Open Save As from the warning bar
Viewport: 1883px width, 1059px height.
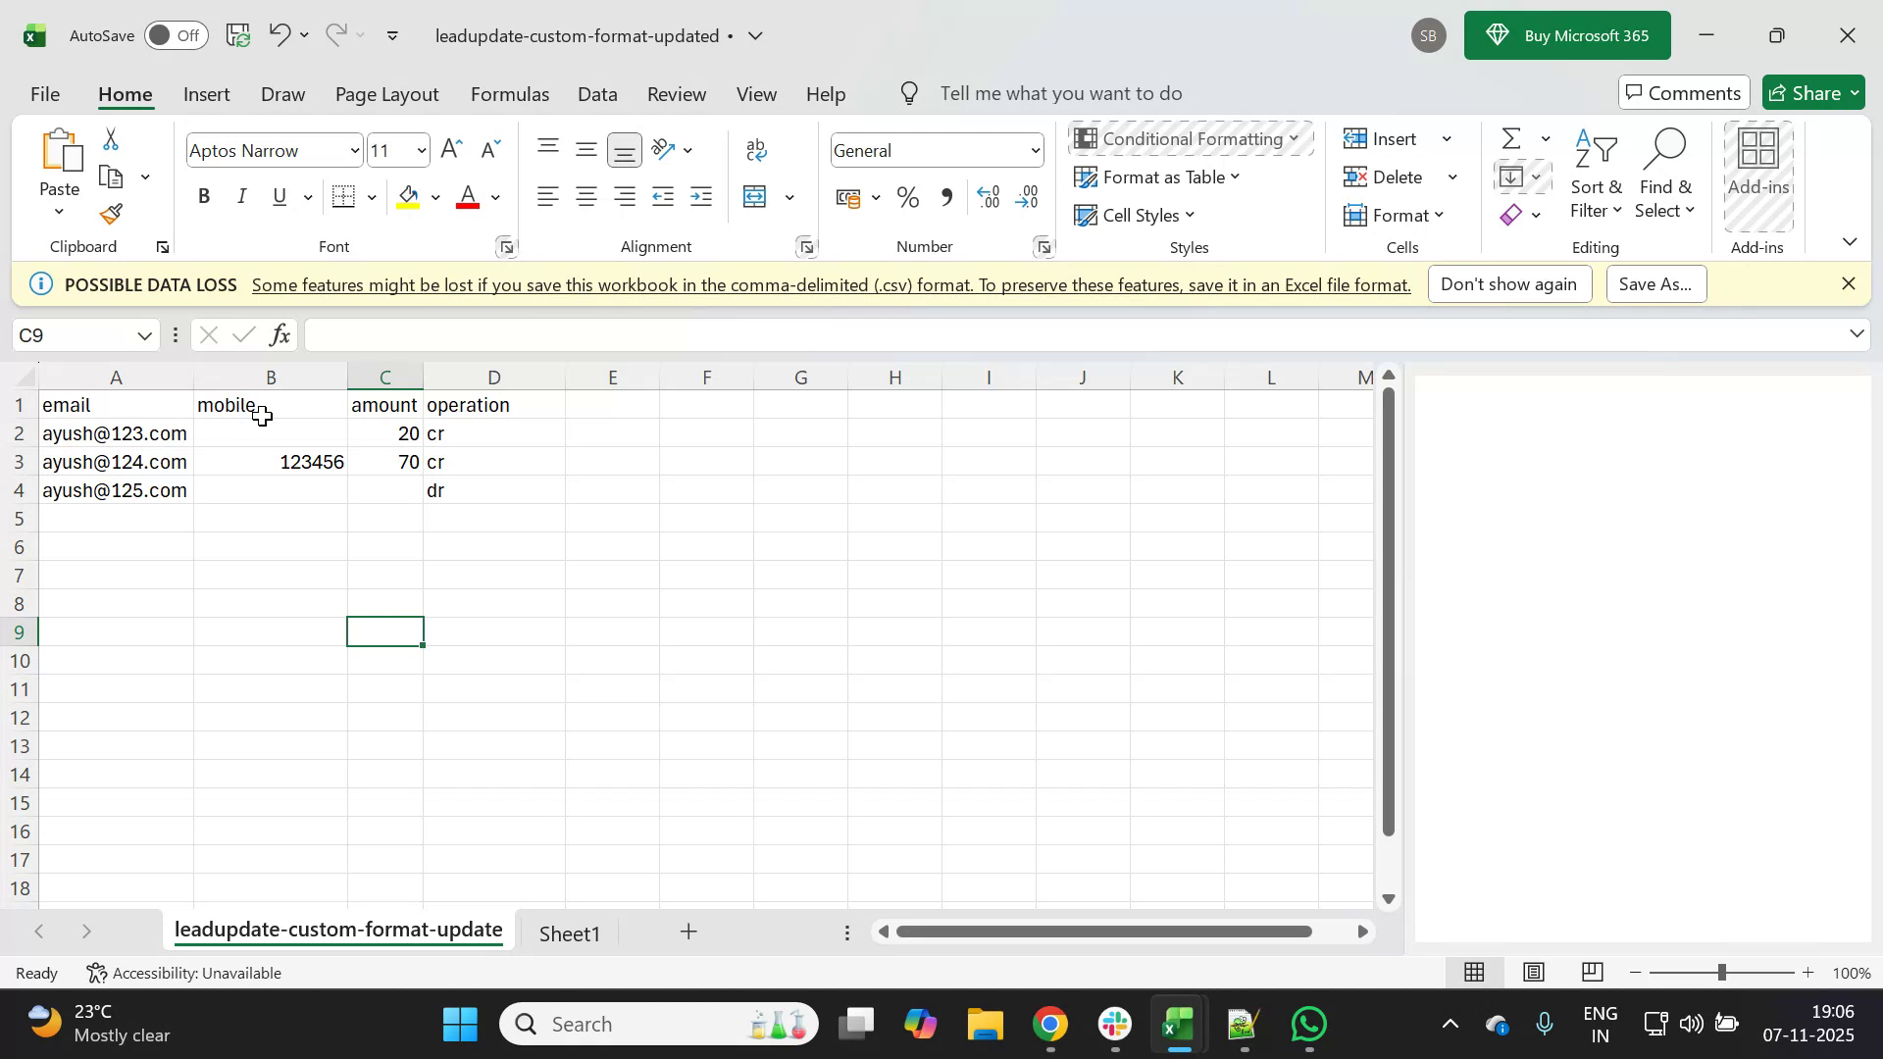(1655, 283)
